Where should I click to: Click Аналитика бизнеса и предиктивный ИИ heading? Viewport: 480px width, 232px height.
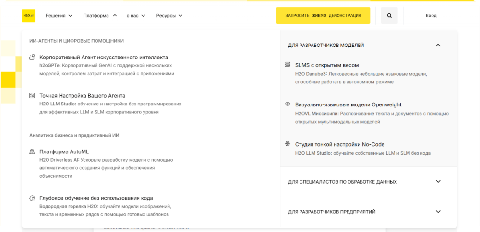[x=74, y=135]
